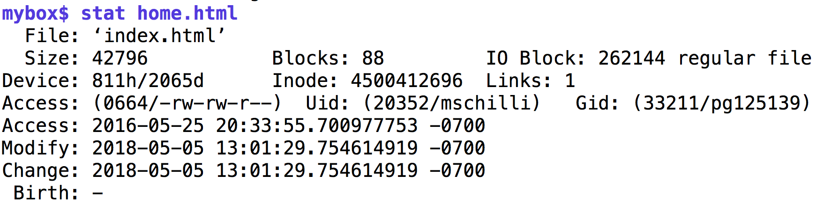Click the Blocks value 88
The width and height of the screenshot is (825, 205).
pos(373,58)
